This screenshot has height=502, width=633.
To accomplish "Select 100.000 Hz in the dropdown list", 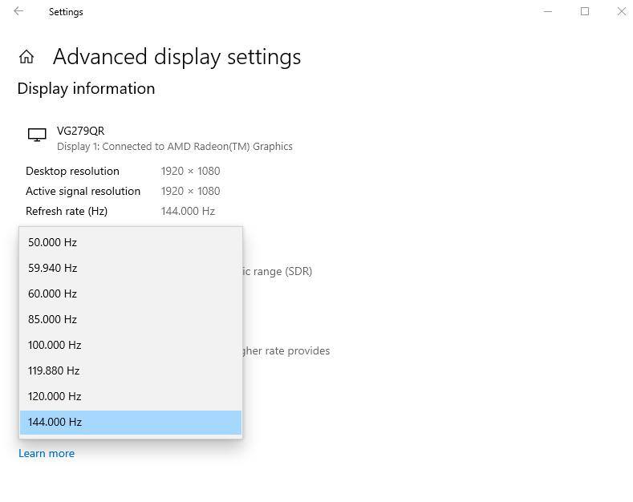I will pyautogui.click(x=55, y=345).
